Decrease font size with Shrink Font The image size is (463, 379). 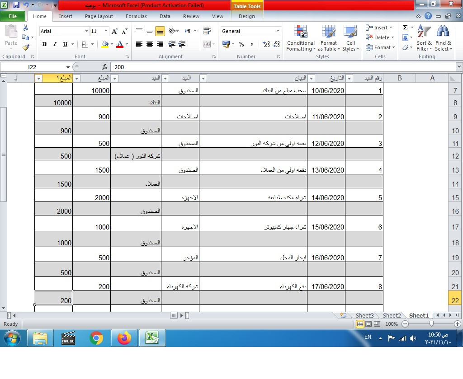(125, 31)
